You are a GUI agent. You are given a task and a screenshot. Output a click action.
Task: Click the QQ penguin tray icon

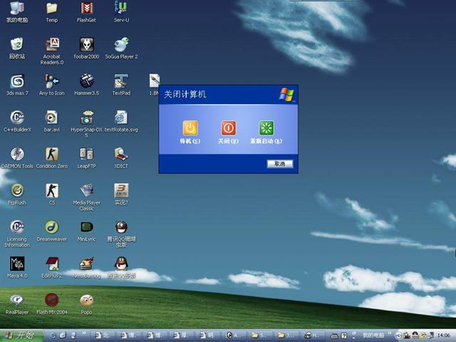tap(415, 336)
